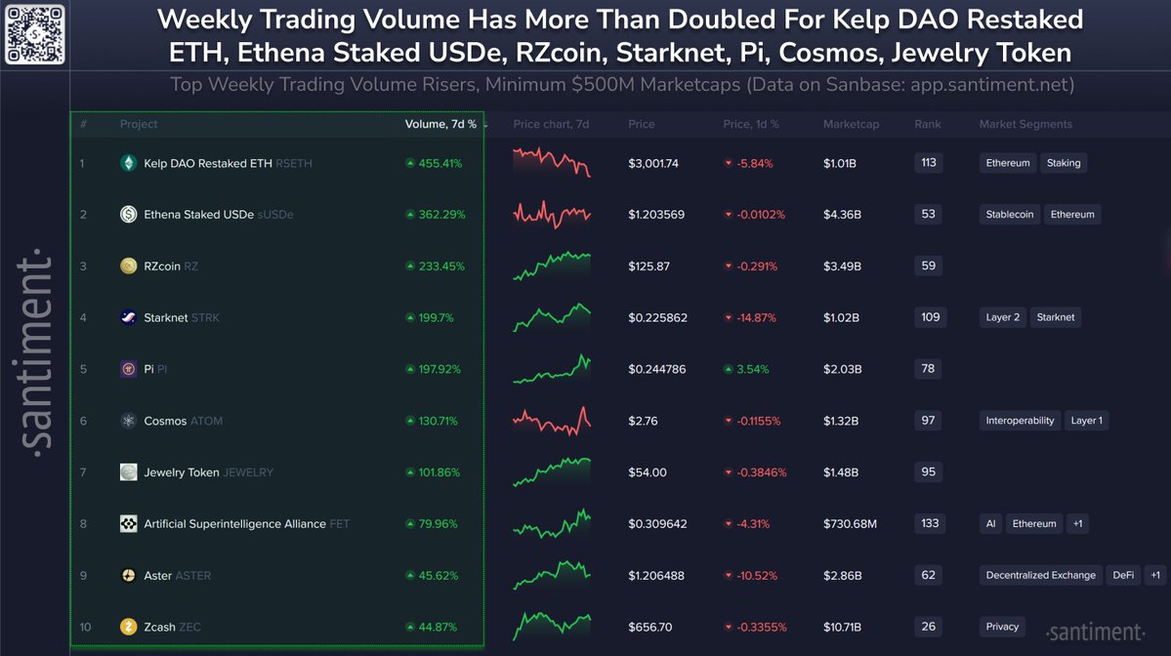Click the Marketcap column header

point(851,125)
